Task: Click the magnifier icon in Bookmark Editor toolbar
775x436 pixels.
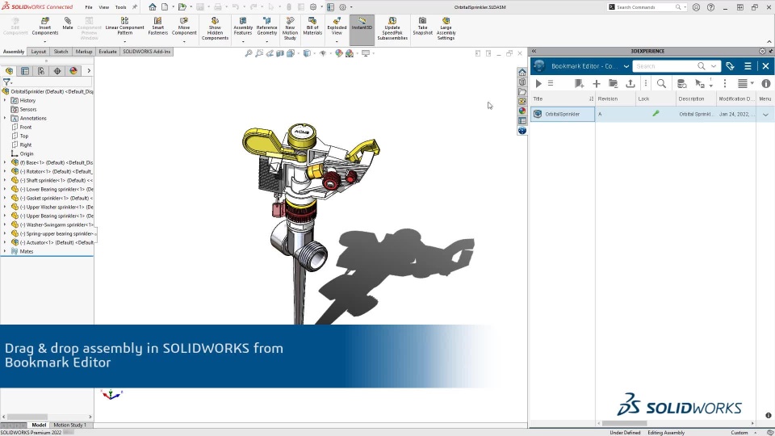Action: pos(661,83)
